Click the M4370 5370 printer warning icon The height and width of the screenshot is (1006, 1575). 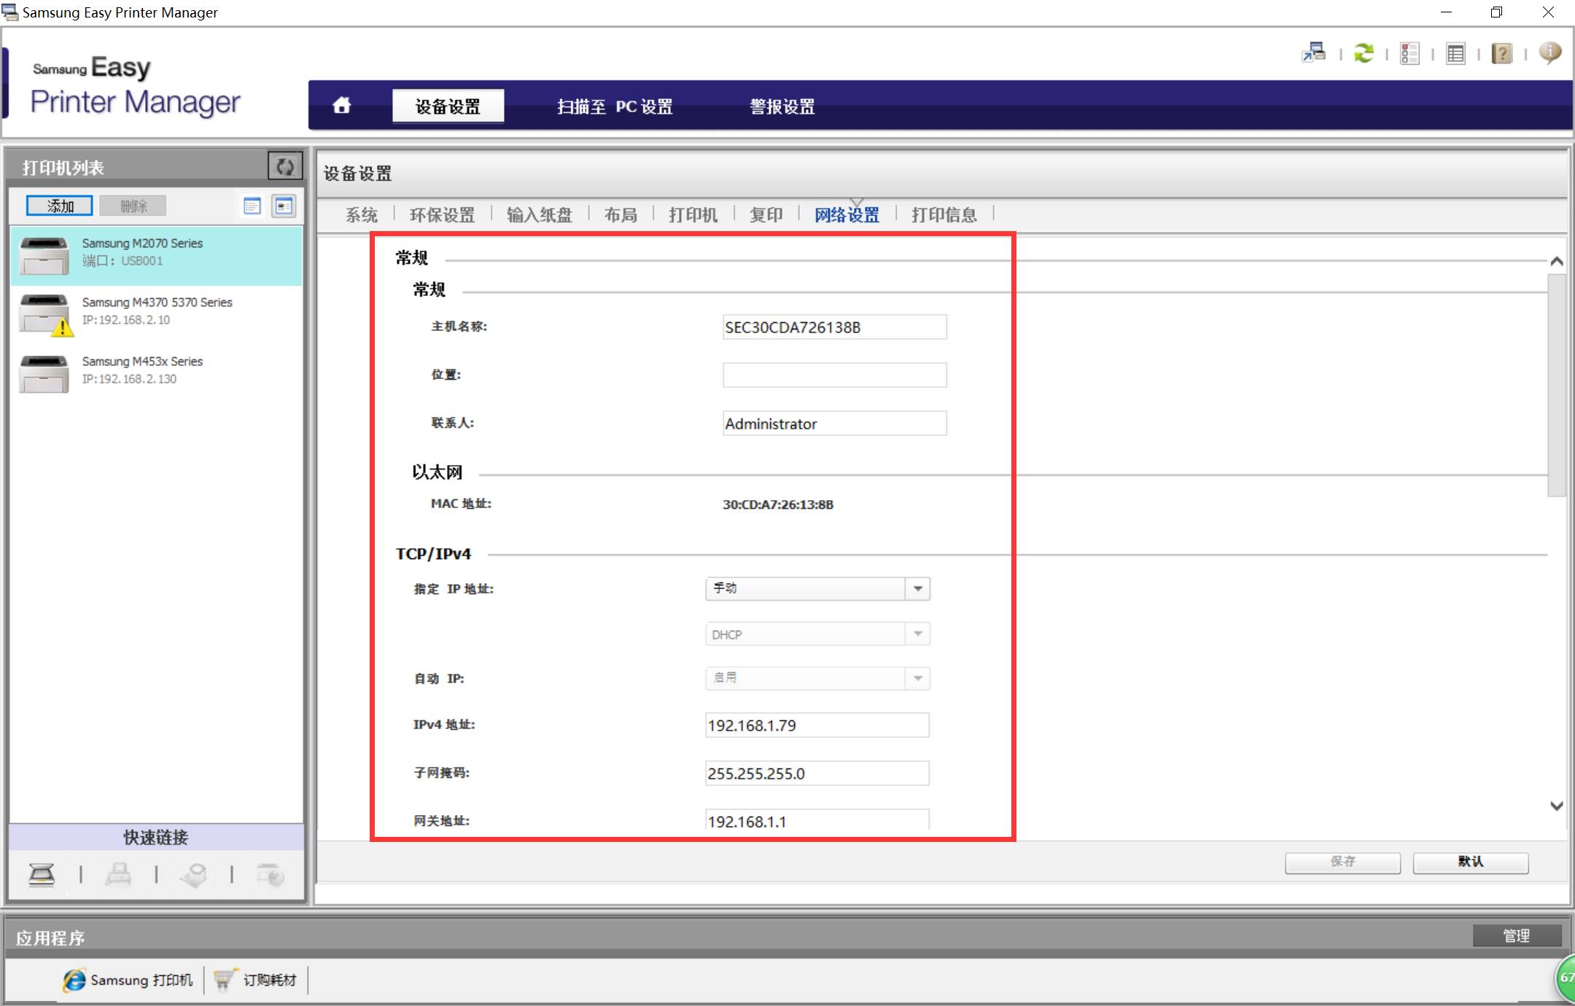63,327
